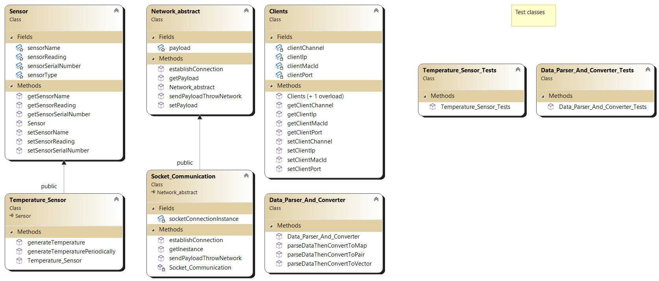Viewport: 659px width, 281px height.
Task: Click the Clients constructor method icon
Action: point(279,96)
